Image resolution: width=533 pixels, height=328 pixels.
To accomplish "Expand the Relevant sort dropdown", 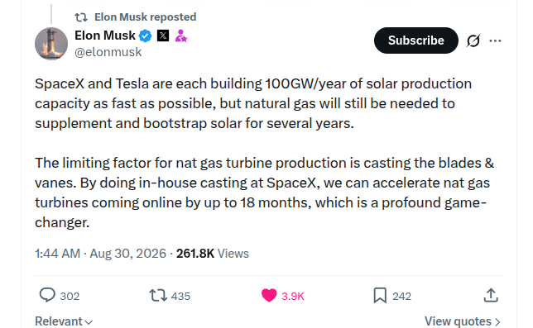I will click(64, 321).
